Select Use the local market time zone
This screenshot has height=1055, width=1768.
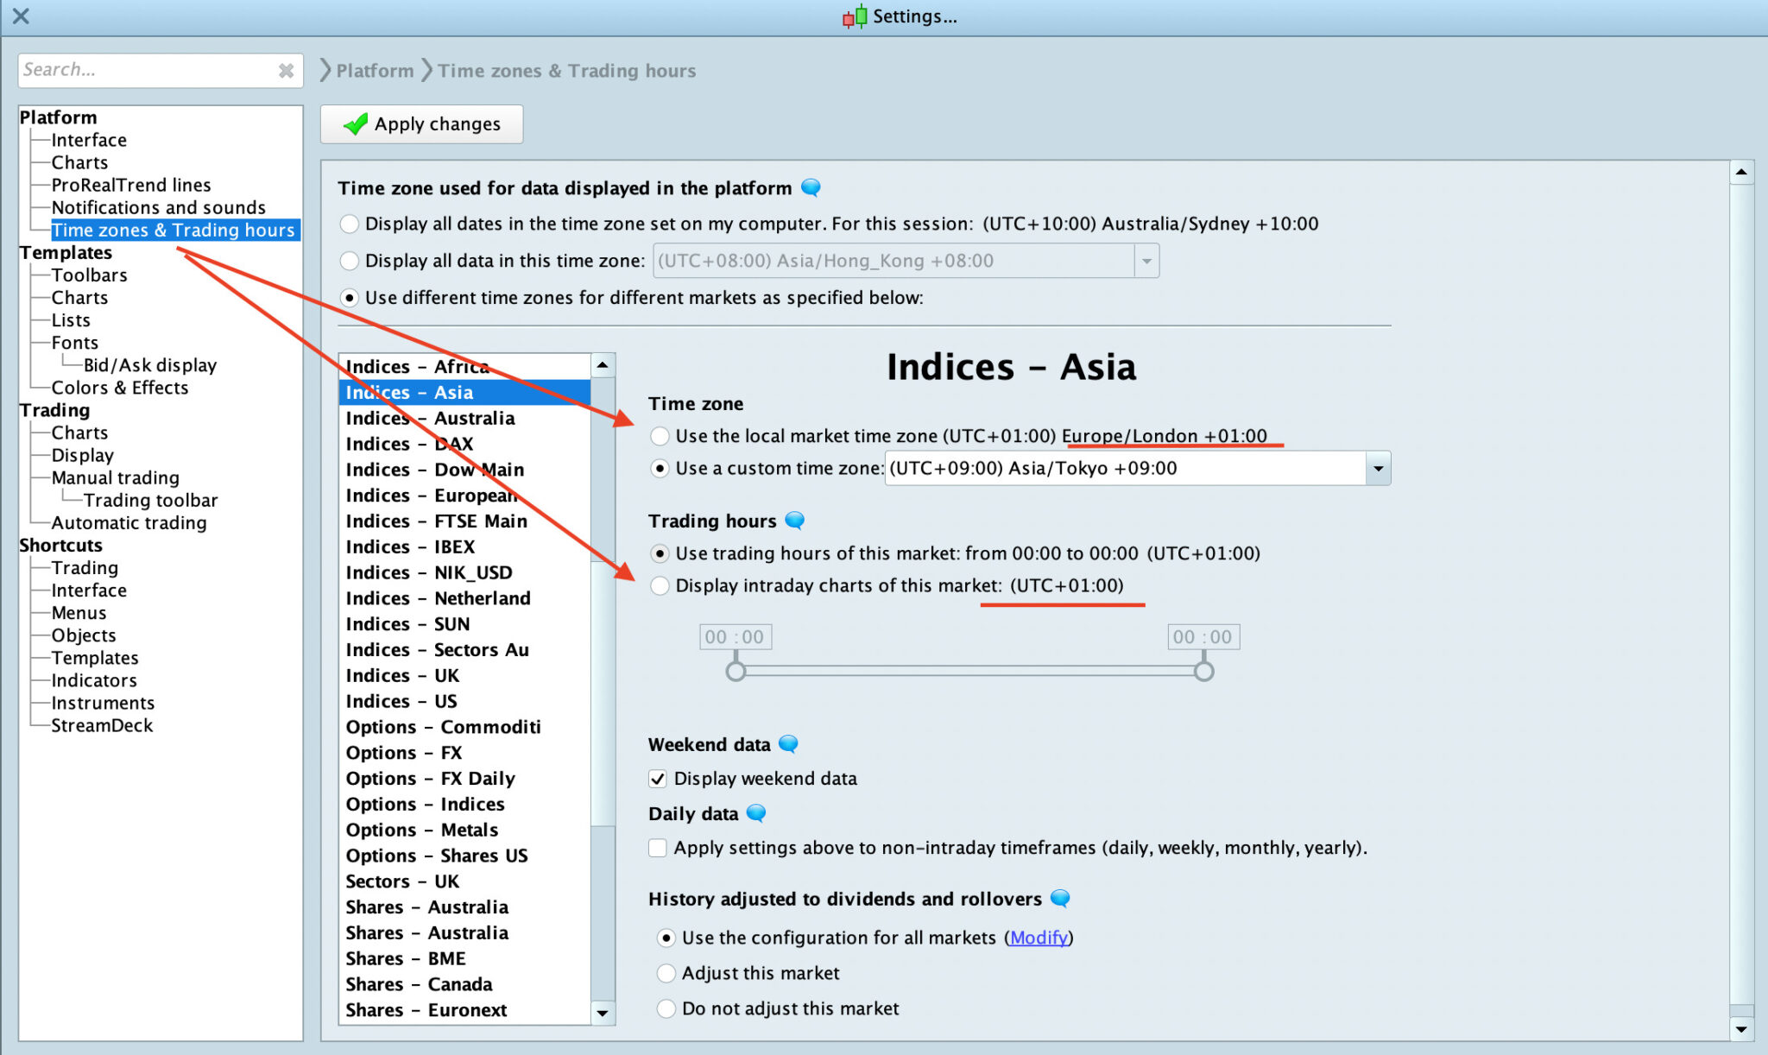tap(660, 436)
